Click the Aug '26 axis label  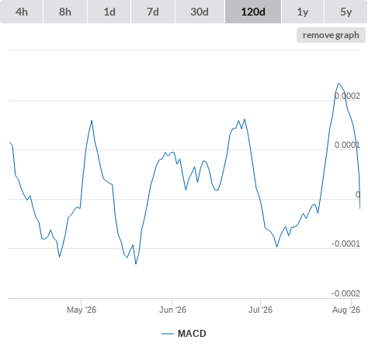tap(346, 310)
